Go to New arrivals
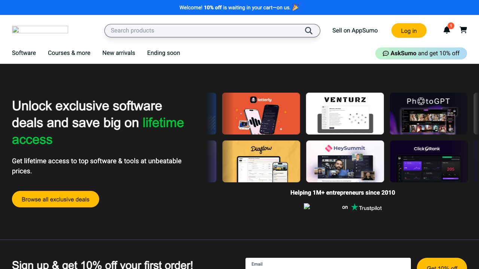 (119, 53)
